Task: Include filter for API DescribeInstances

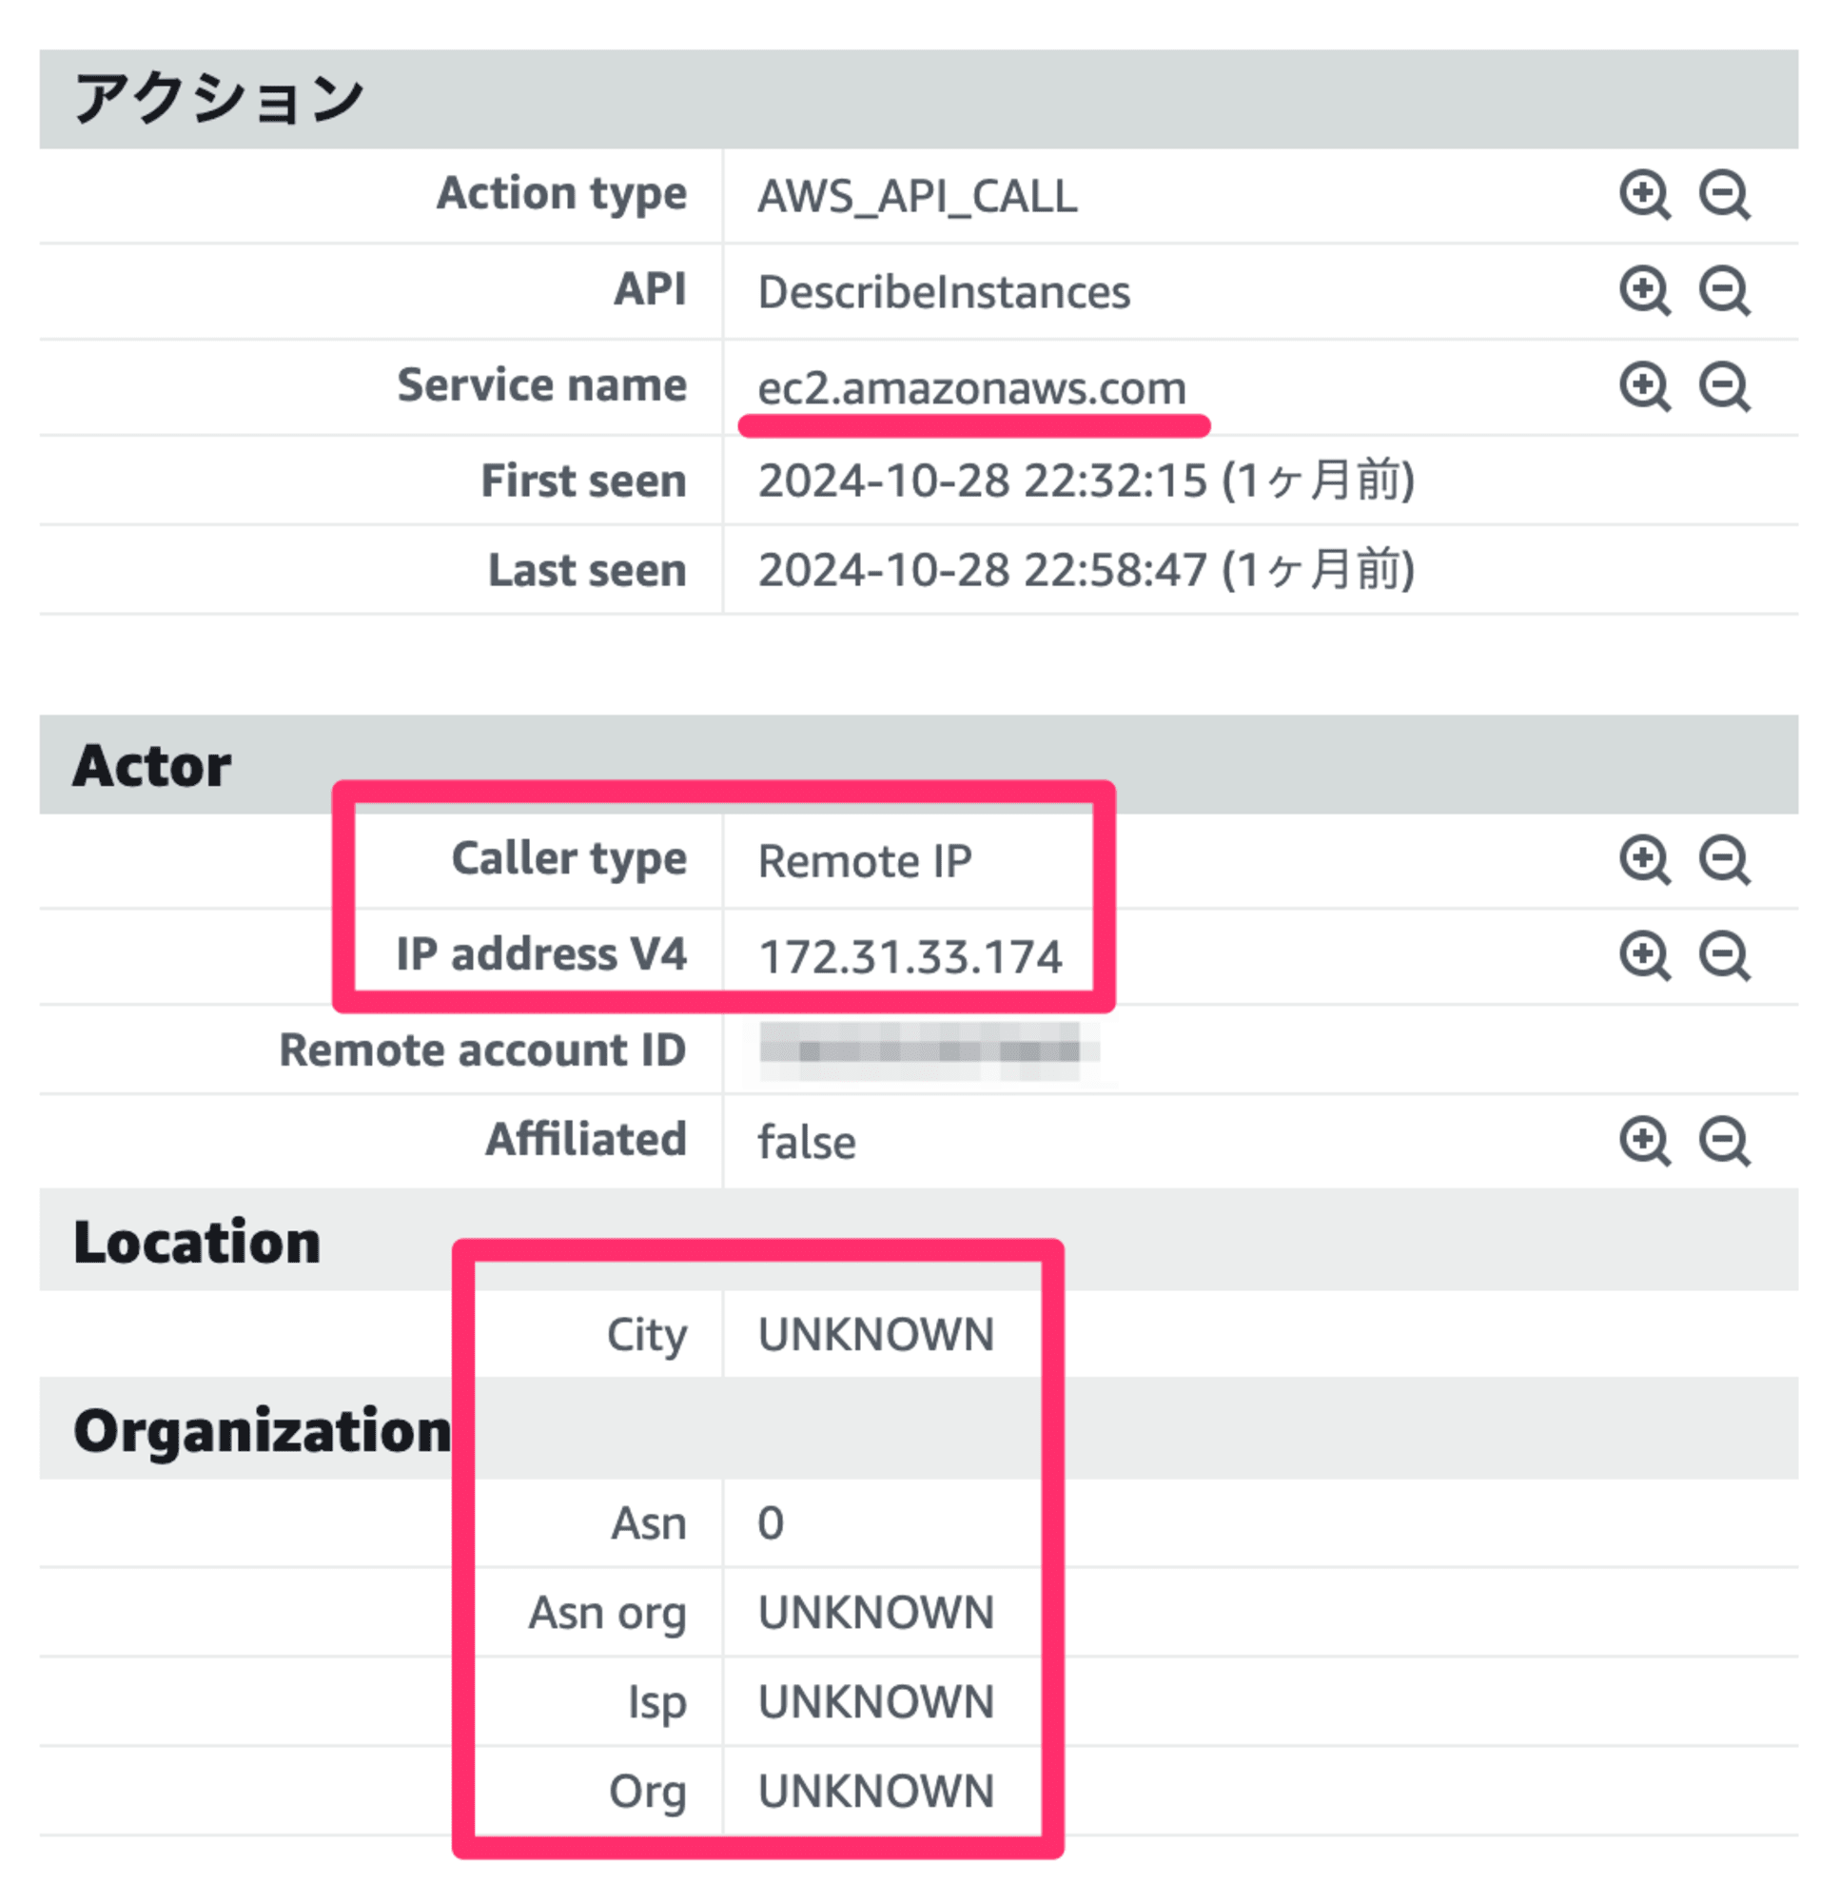Action: [x=1645, y=290]
